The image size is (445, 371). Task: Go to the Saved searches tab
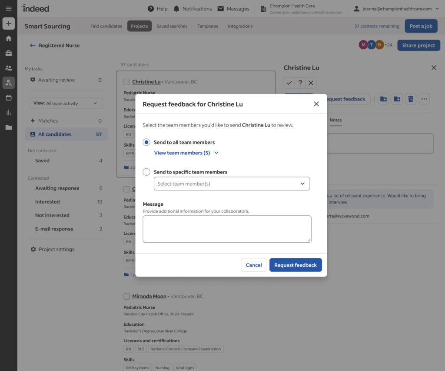[172, 26]
